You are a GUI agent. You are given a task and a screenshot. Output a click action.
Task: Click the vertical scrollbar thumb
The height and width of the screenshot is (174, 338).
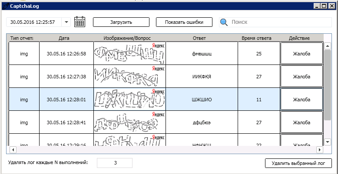pos(328,85)
